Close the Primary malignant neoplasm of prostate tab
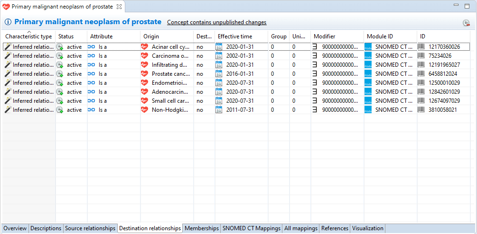The width and height of the screenshot is (477, 234). (119, 7)
